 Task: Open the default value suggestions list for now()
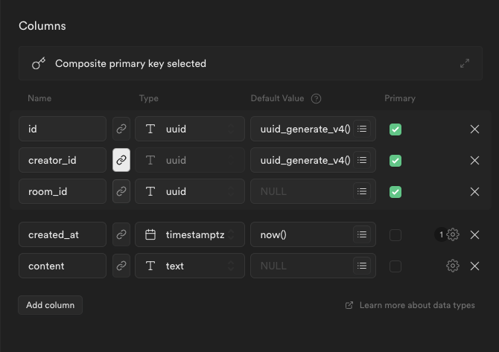(x=362, y=234)
